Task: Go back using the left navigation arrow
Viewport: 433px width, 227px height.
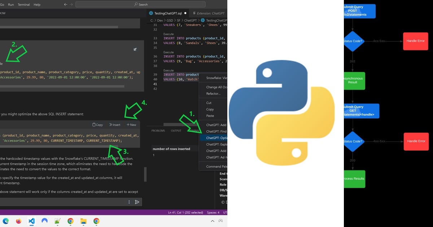Action: (65, 5)
